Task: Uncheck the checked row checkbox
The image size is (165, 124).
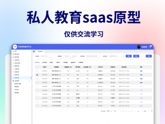Action: click(37, 75)
